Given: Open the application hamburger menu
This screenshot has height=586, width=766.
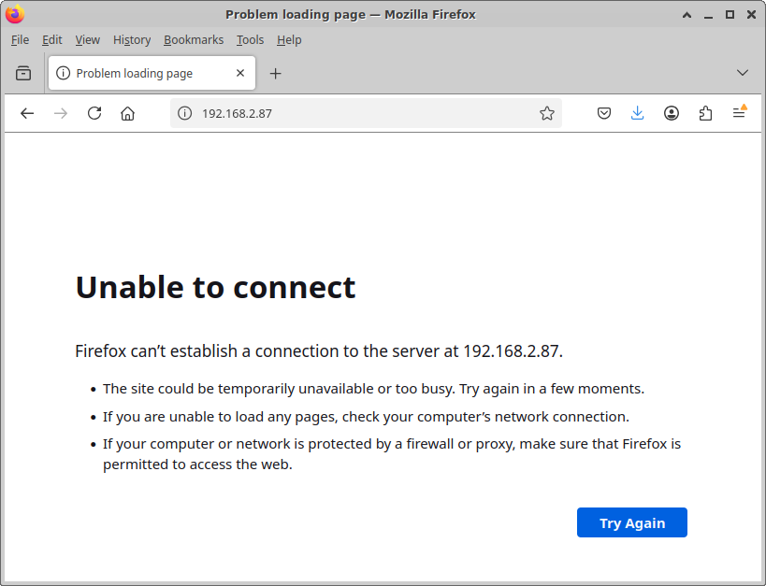Looking at the screenshot, I should [x=739, y=113].
